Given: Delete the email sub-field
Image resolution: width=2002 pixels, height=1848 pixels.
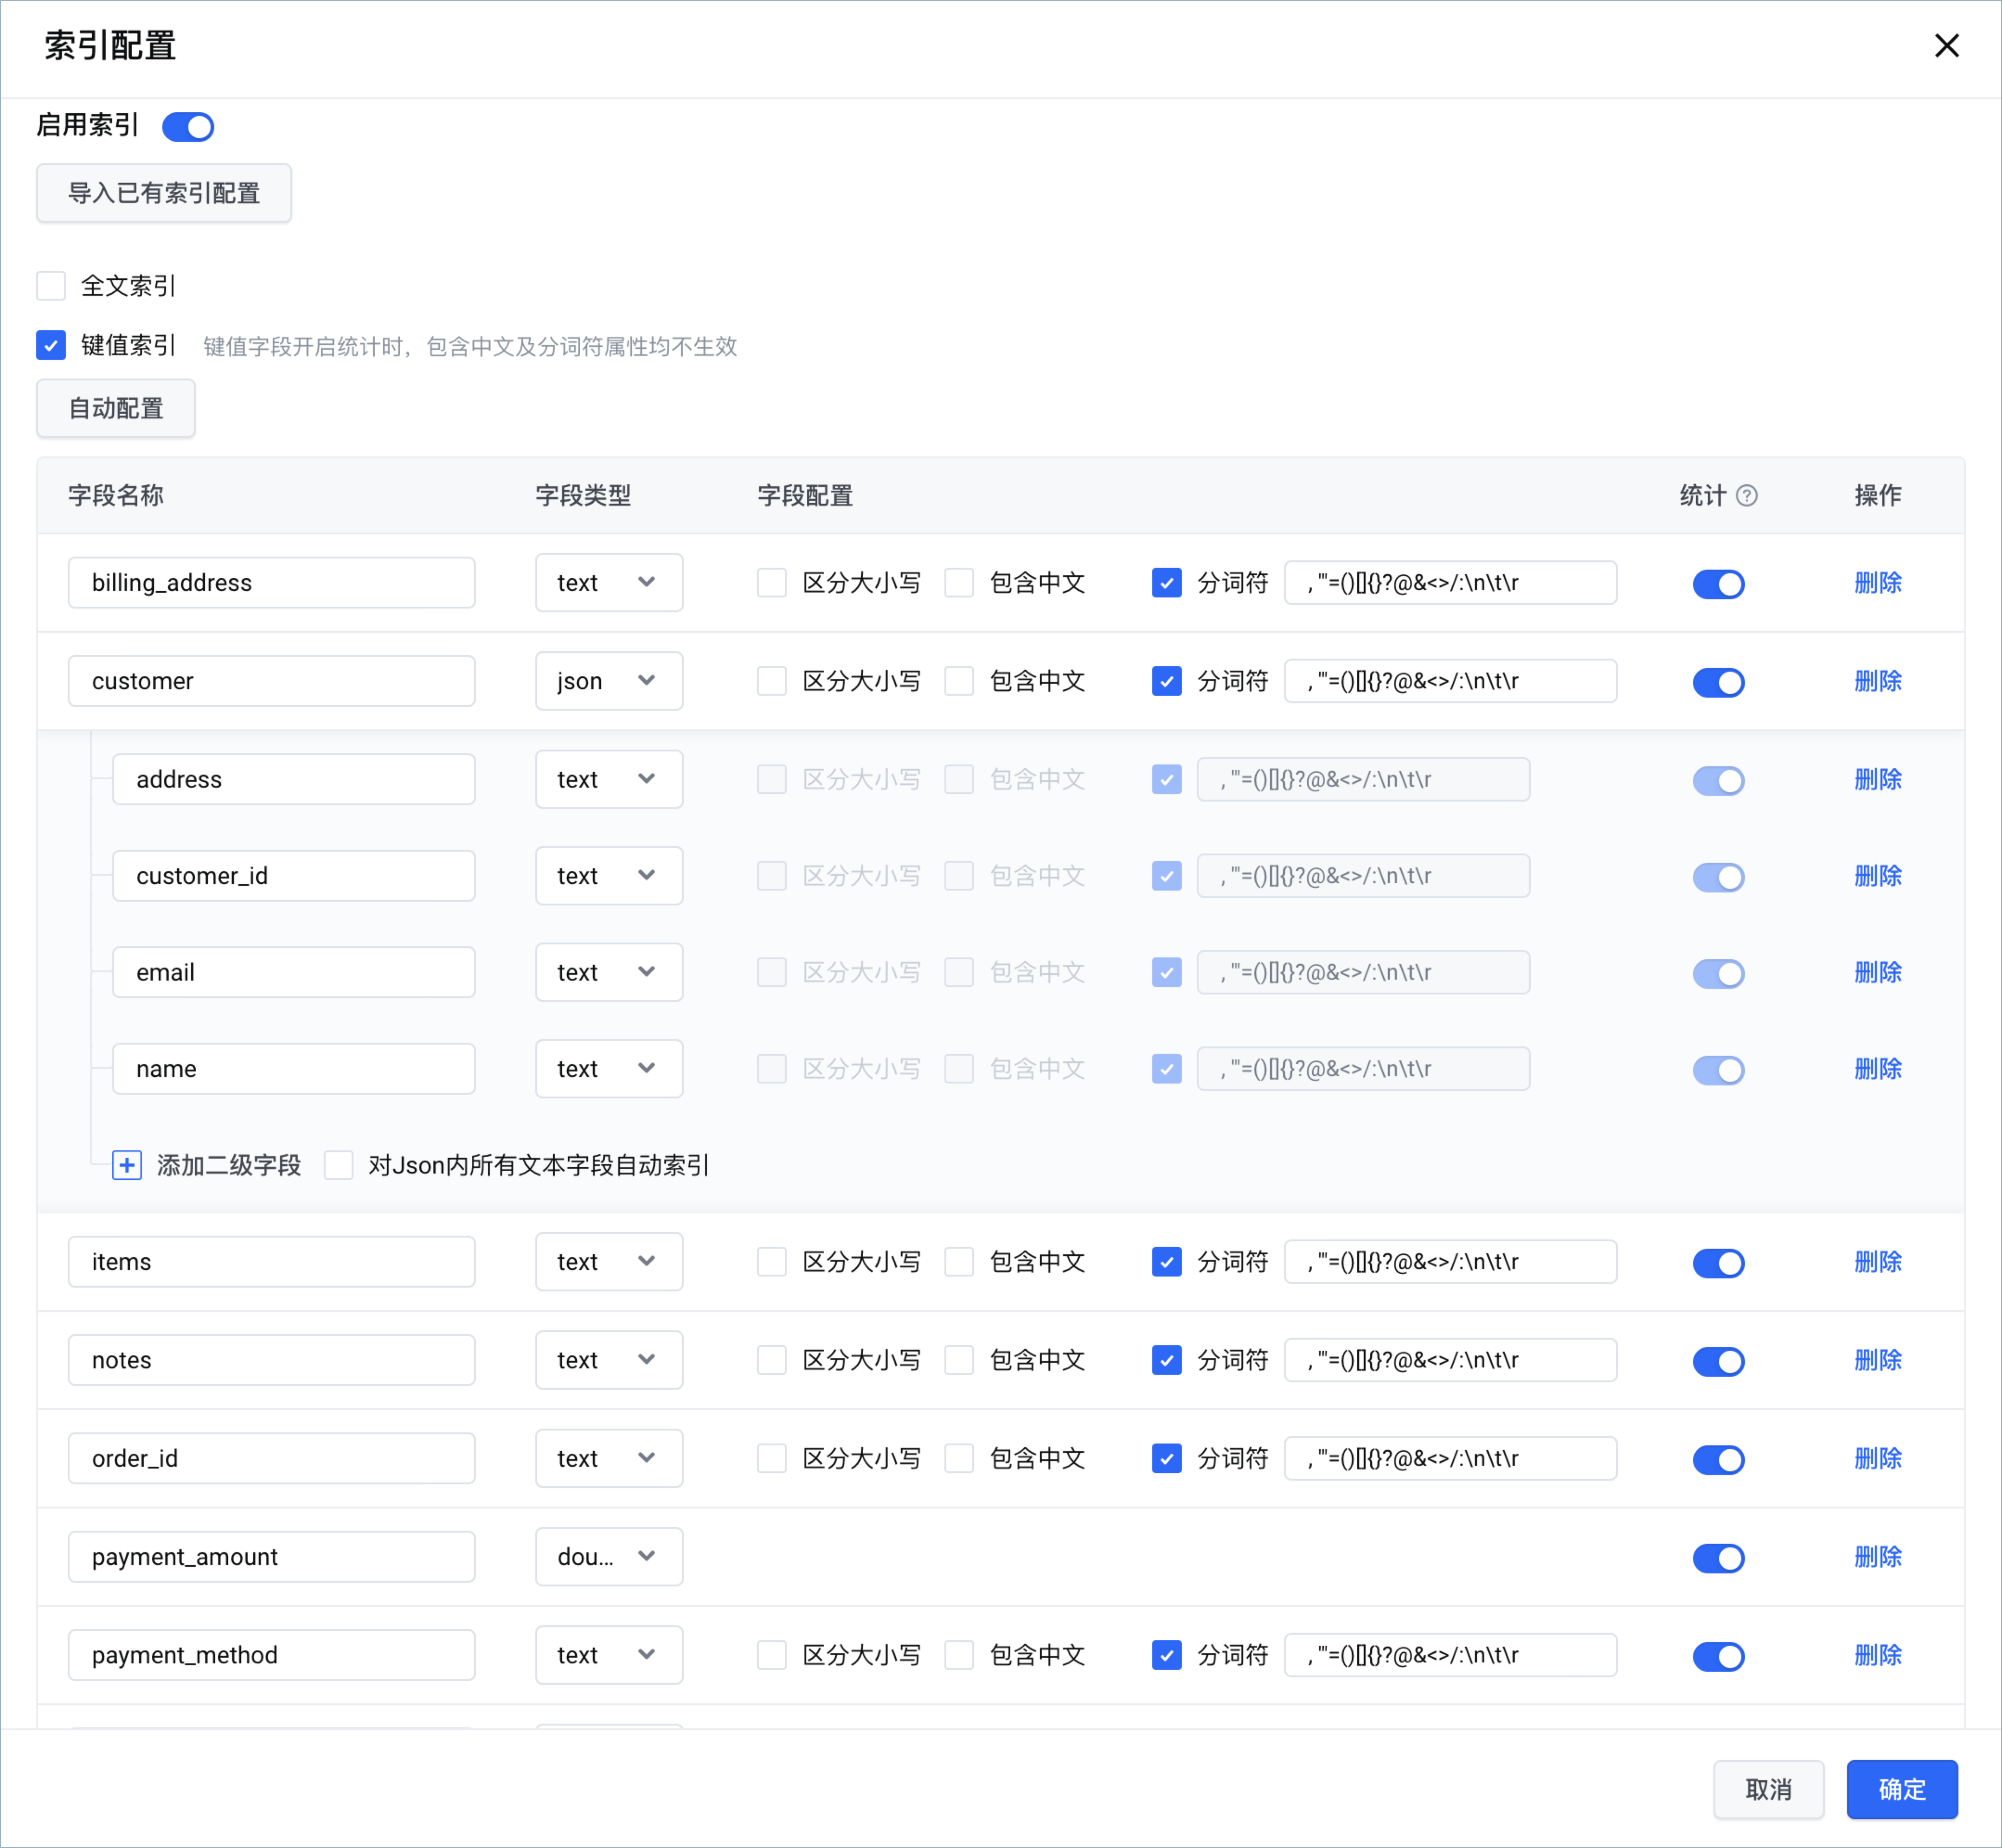Looking at the screenshot, I should pos(1878,972).
